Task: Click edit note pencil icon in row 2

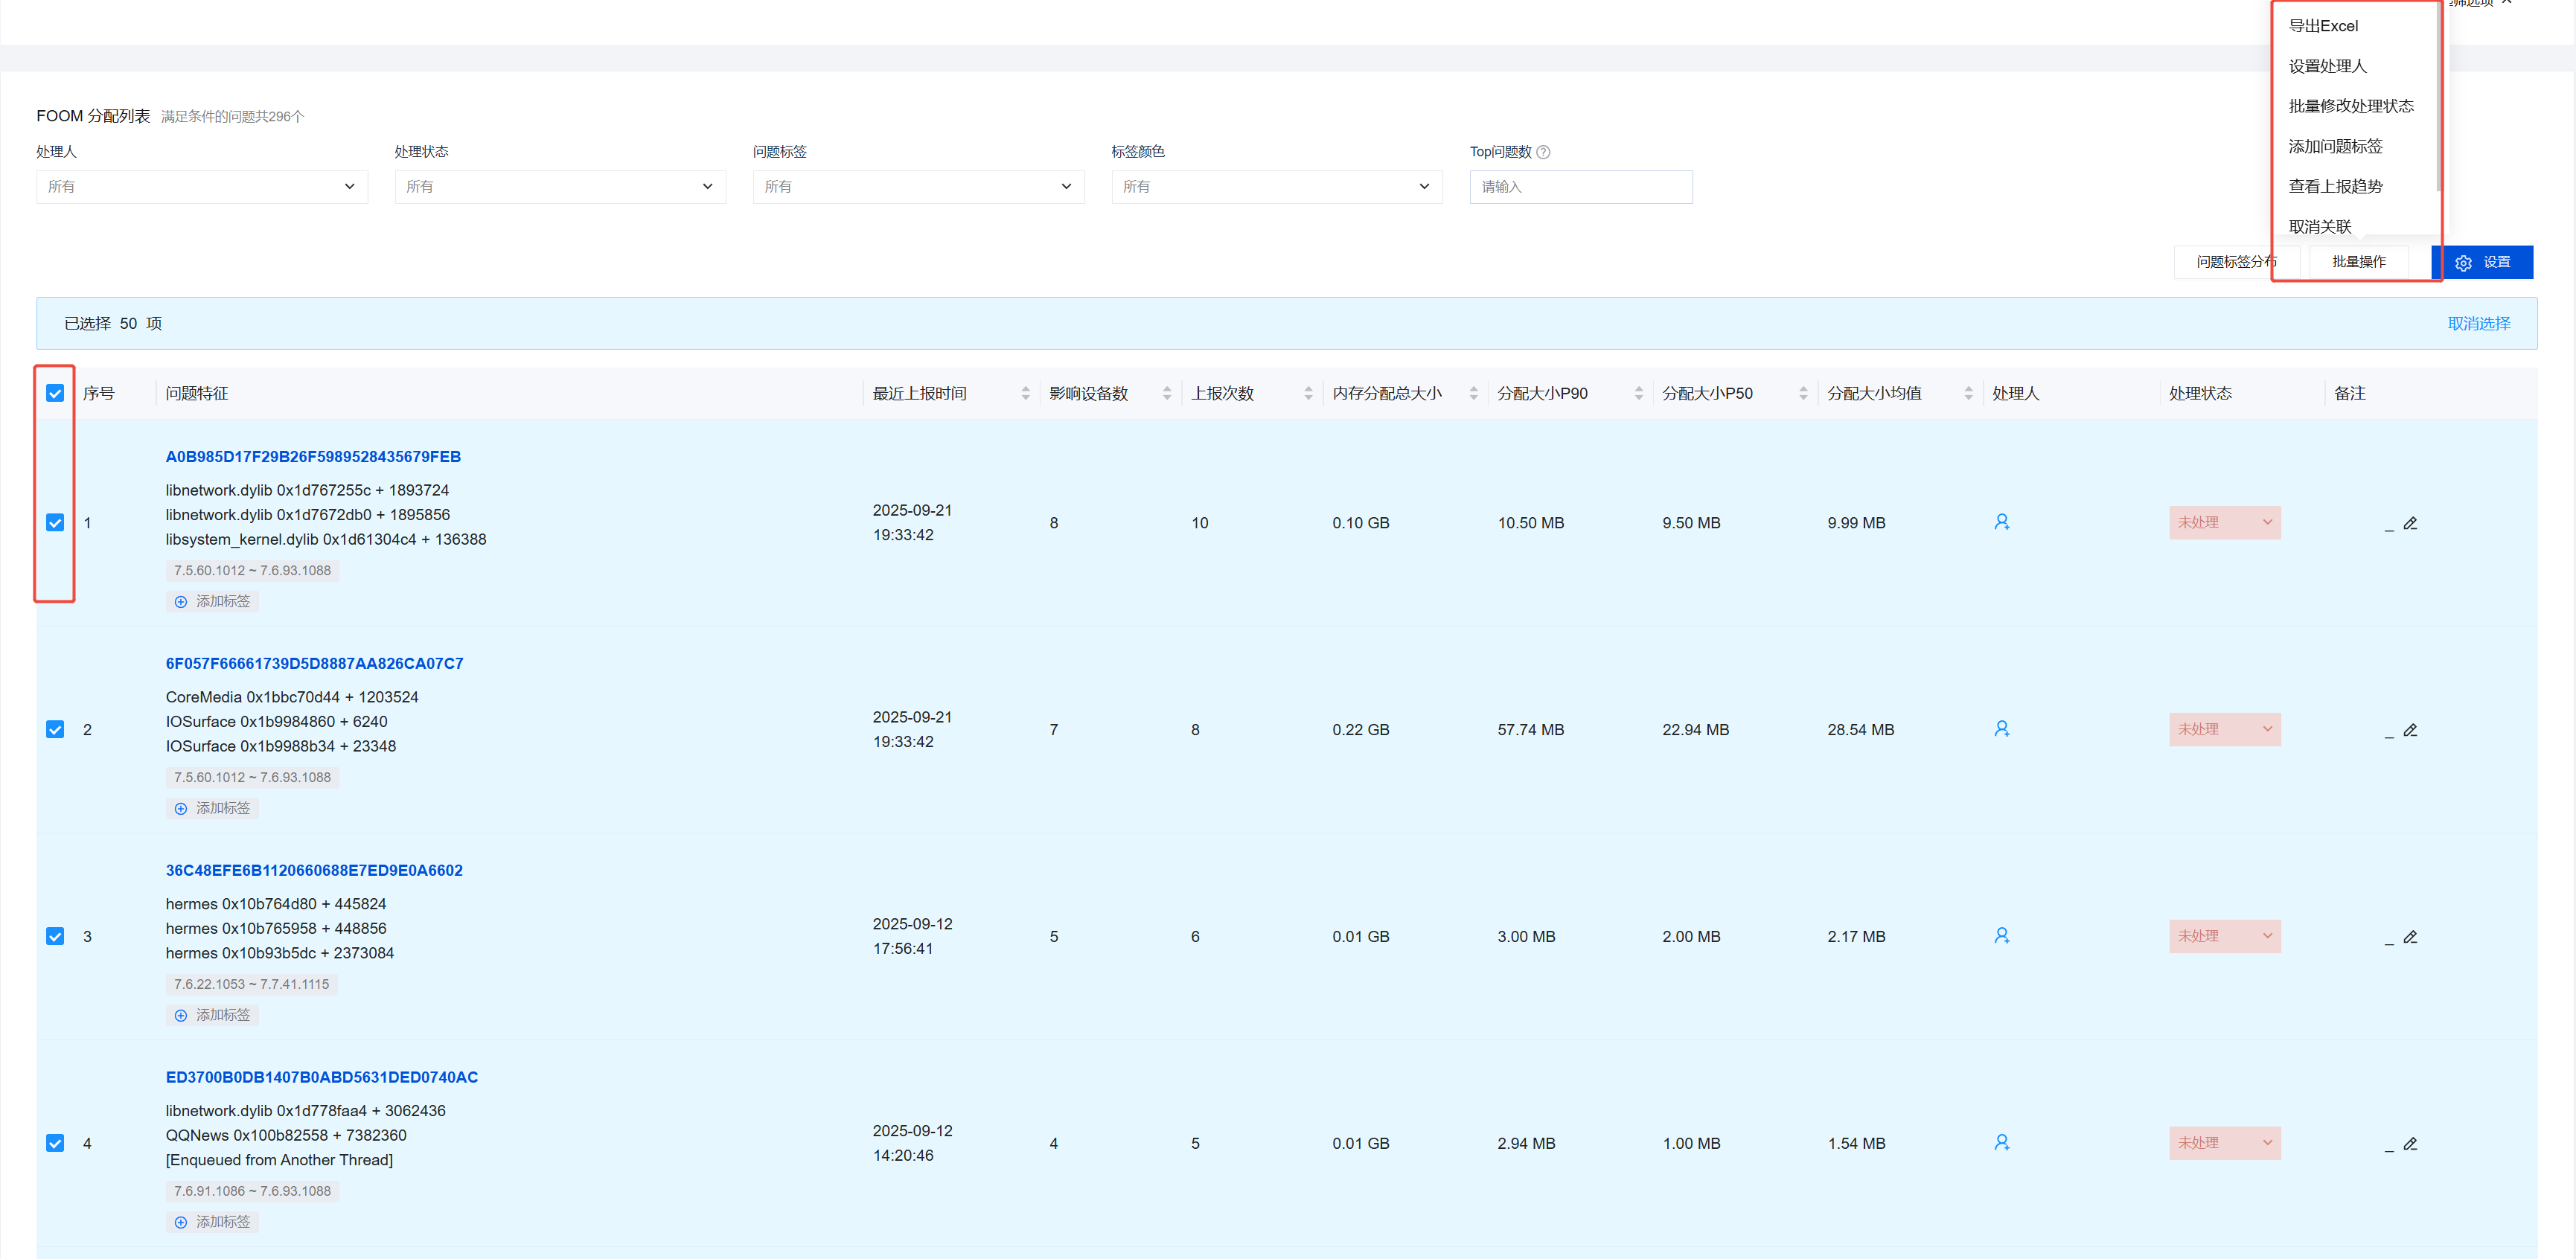Action: coord(2410,730)
